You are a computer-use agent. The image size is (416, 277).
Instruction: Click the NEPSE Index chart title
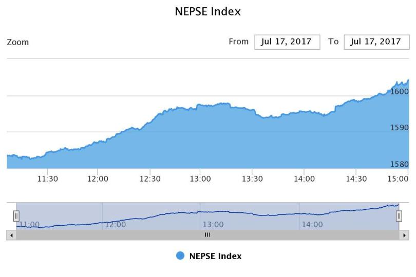pos(208,11)
